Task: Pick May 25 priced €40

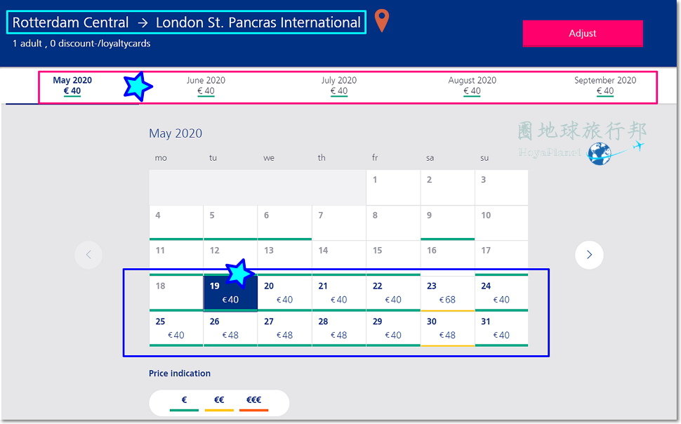Action: 176,329
